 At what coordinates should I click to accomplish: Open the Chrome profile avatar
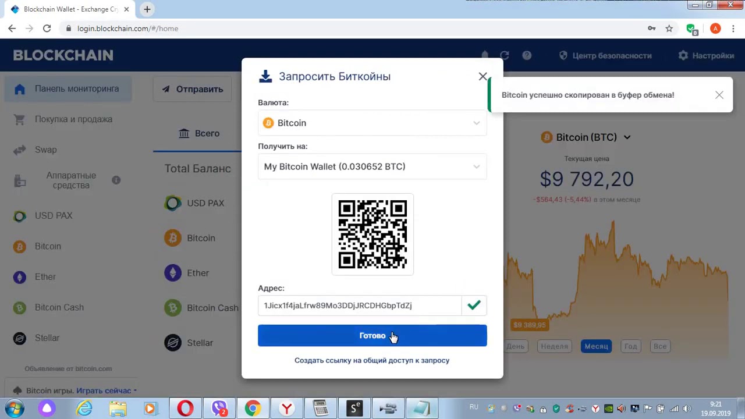tap(715, 28)
